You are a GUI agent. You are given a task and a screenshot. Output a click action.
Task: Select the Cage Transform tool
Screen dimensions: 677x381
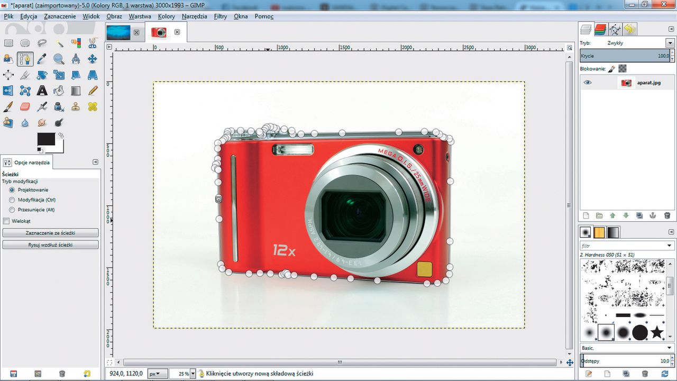pos(25,90)
